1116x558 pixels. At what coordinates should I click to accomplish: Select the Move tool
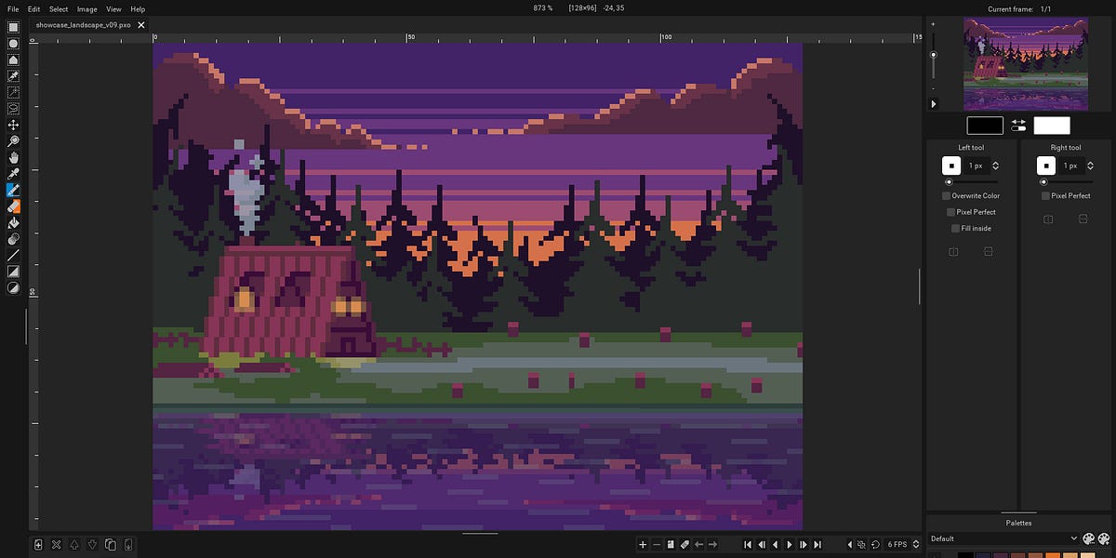(x=13, y=124)
